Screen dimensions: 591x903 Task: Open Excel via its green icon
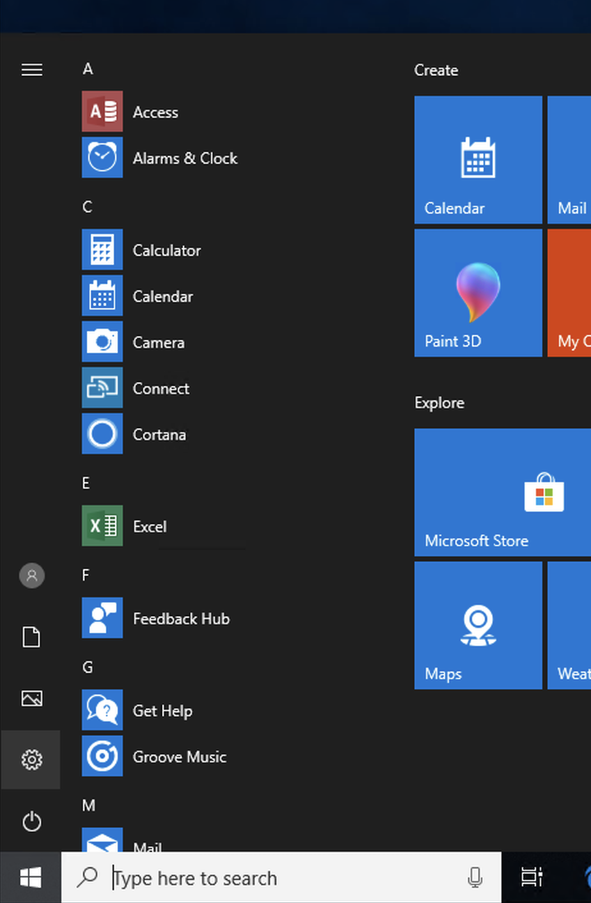point(102,526)
